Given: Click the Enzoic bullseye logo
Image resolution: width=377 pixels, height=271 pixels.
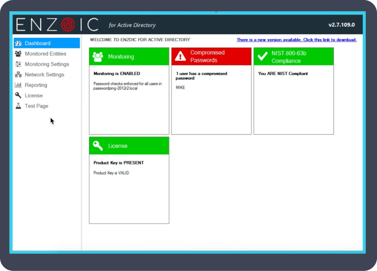Looking at the screenshot, I should (x=67, y=24).
